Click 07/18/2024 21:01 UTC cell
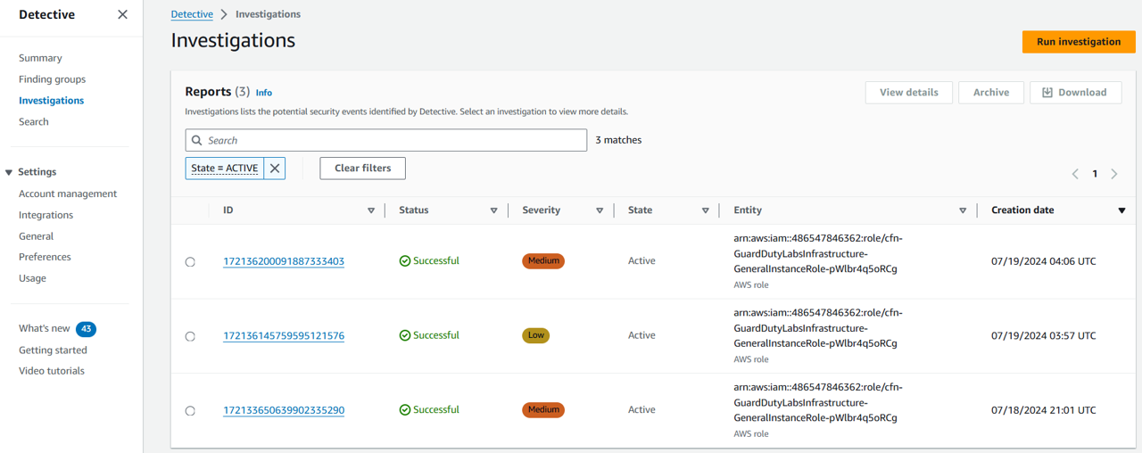This screenshot has height=453, width=1142. click(1044, 410)
